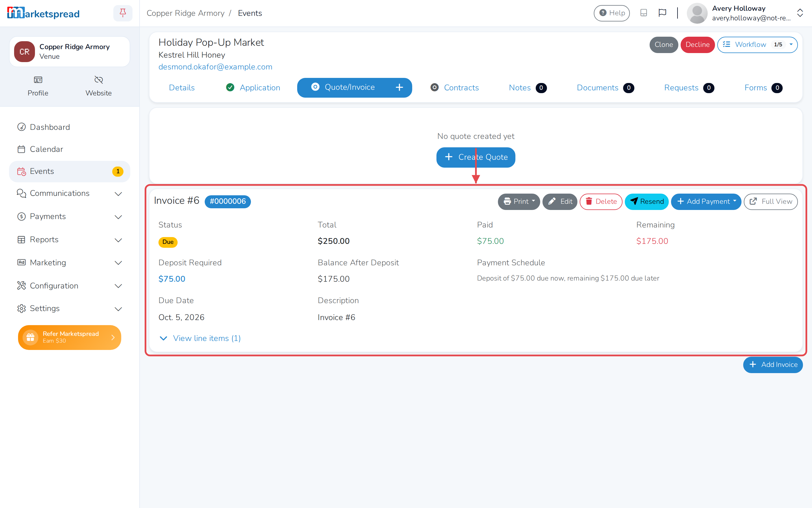Open invoice in Full View

[771, 202]
